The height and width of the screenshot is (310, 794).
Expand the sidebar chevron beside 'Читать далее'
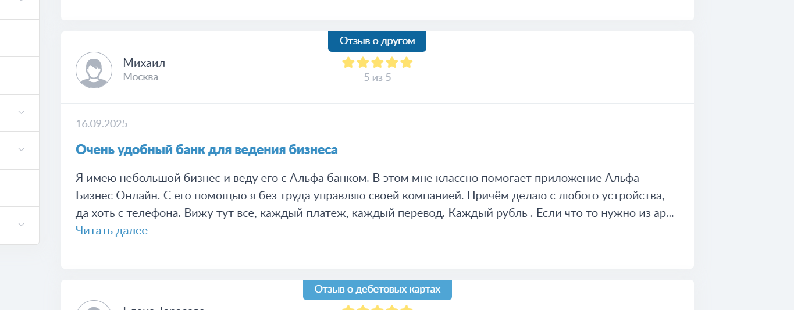22,225
